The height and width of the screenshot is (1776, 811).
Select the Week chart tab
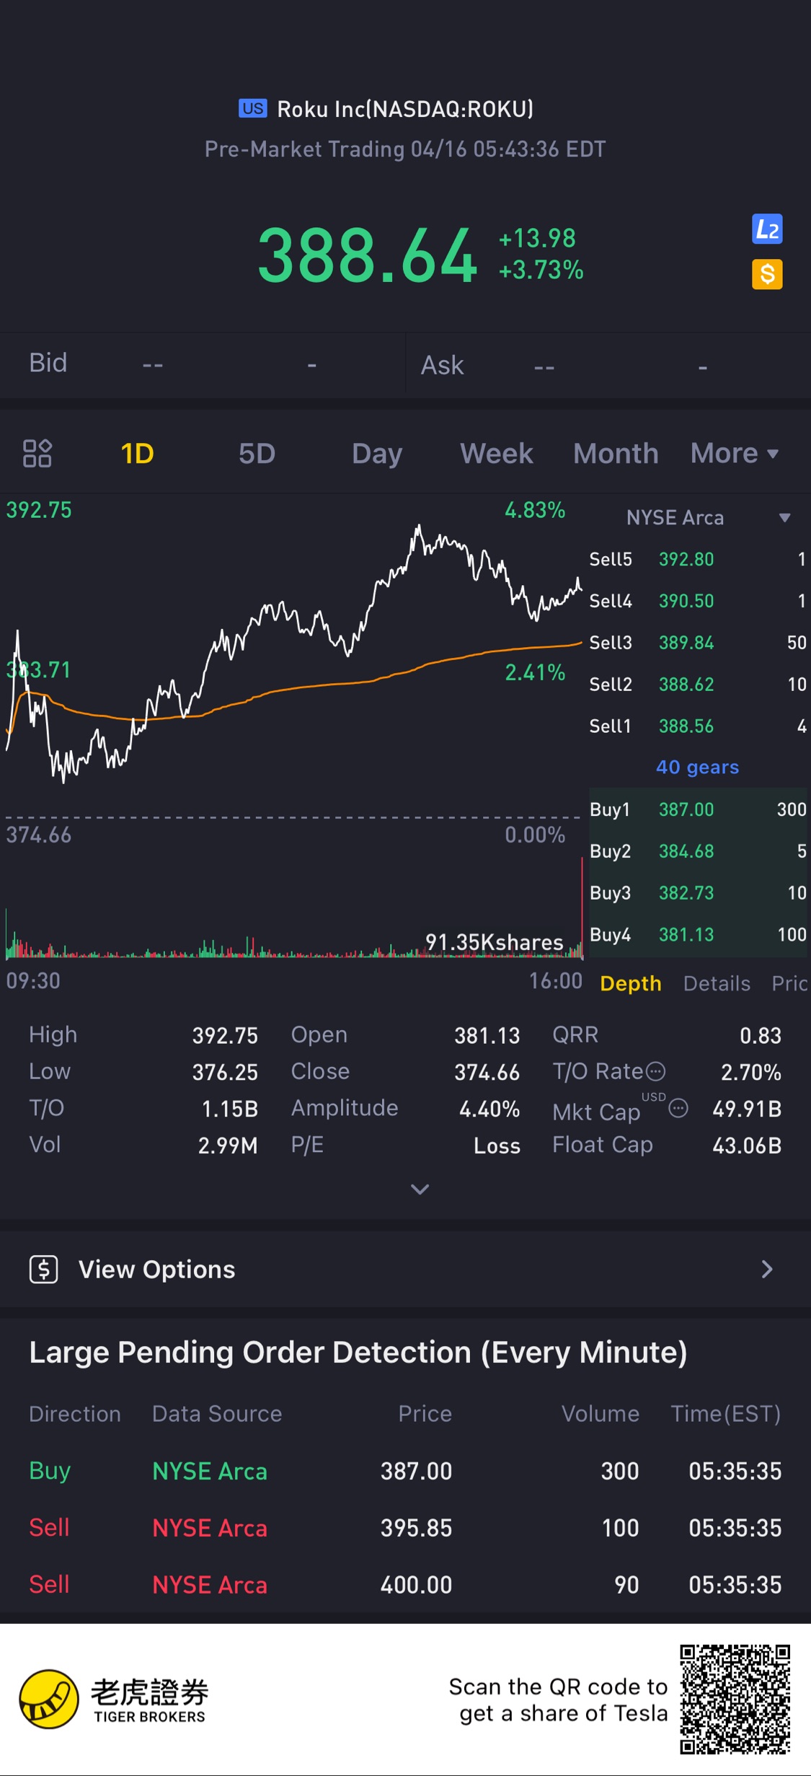coord(497,453)
